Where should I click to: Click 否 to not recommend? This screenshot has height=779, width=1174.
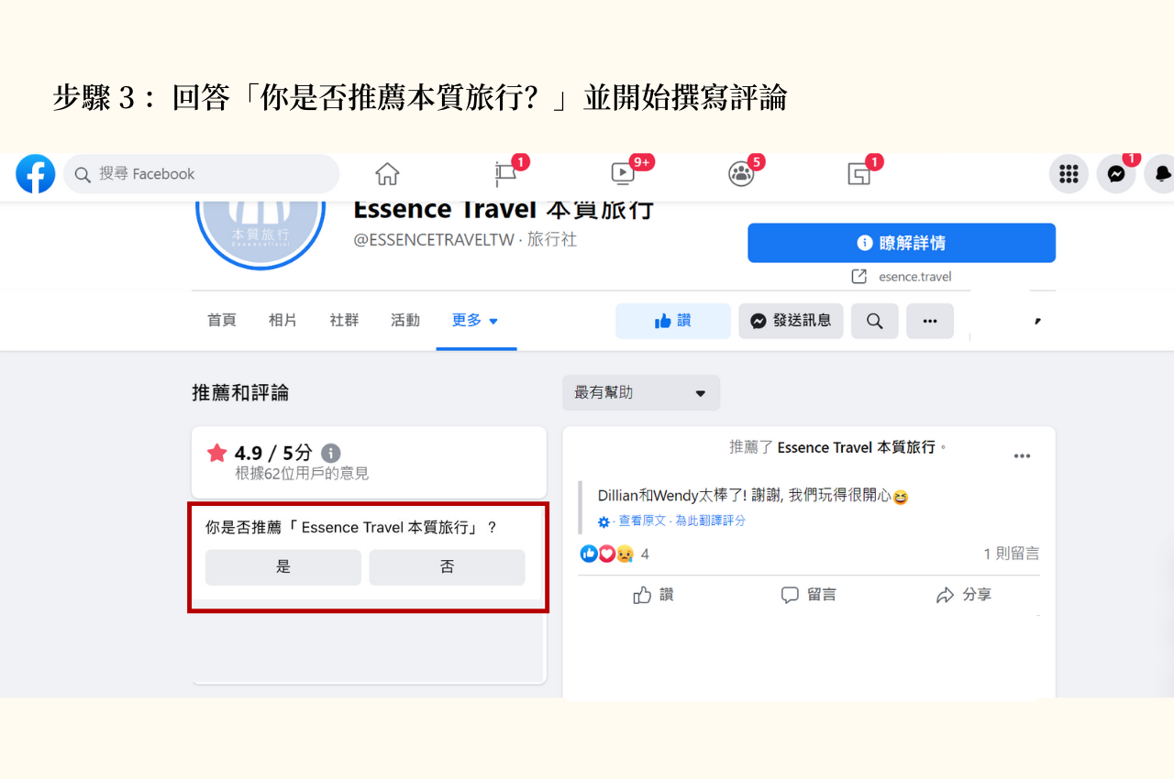(x=448, y=567)
